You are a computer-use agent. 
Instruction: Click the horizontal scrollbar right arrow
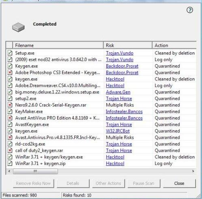coord(193,171)
